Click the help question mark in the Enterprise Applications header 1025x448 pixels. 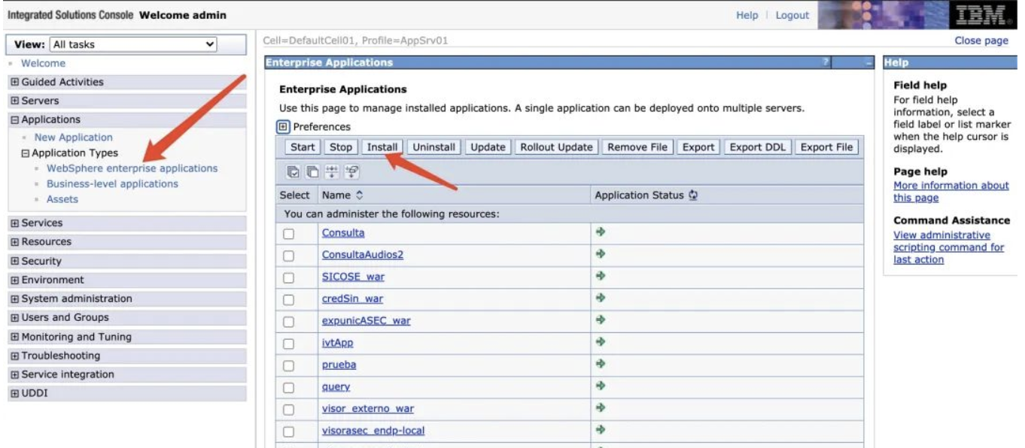826,63
